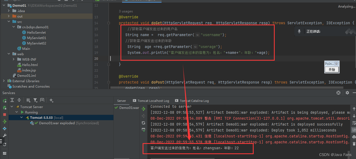Open the Filter options in Services
Screen dimensions: 356x159
pyautogui.click(x=35, y=100)
